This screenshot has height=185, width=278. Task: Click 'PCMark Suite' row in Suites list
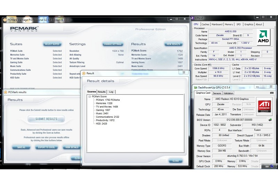click(36, 51)
